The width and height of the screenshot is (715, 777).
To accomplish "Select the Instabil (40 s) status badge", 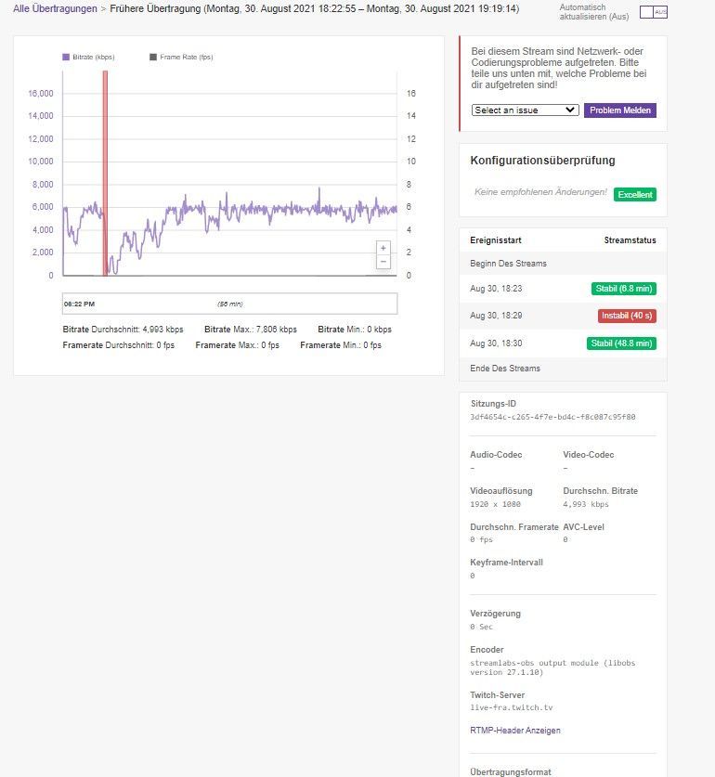I will 627,316.
